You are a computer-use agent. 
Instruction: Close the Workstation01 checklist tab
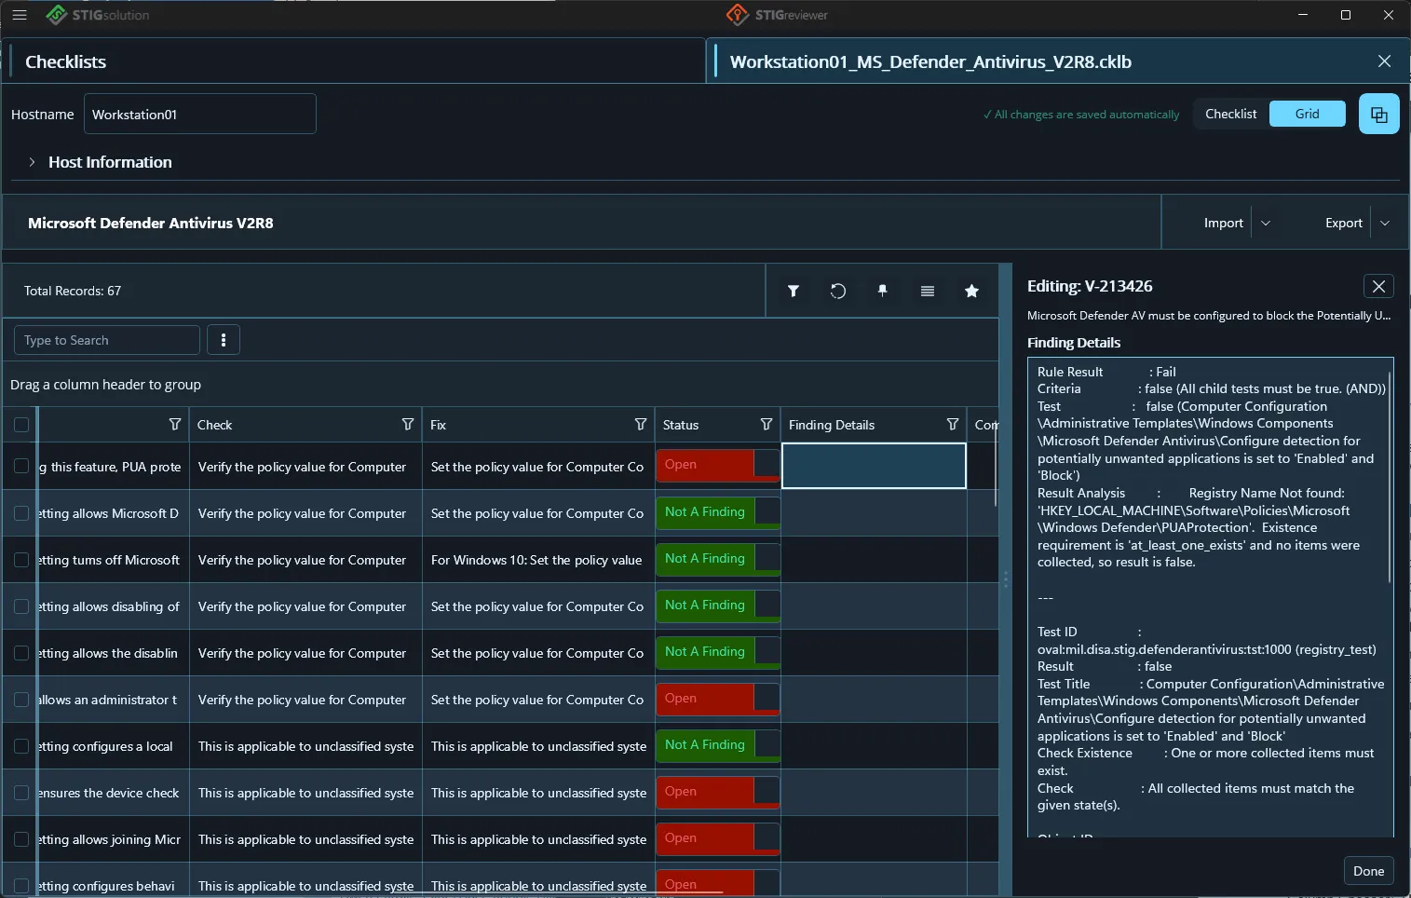[x=1384, y=61]
